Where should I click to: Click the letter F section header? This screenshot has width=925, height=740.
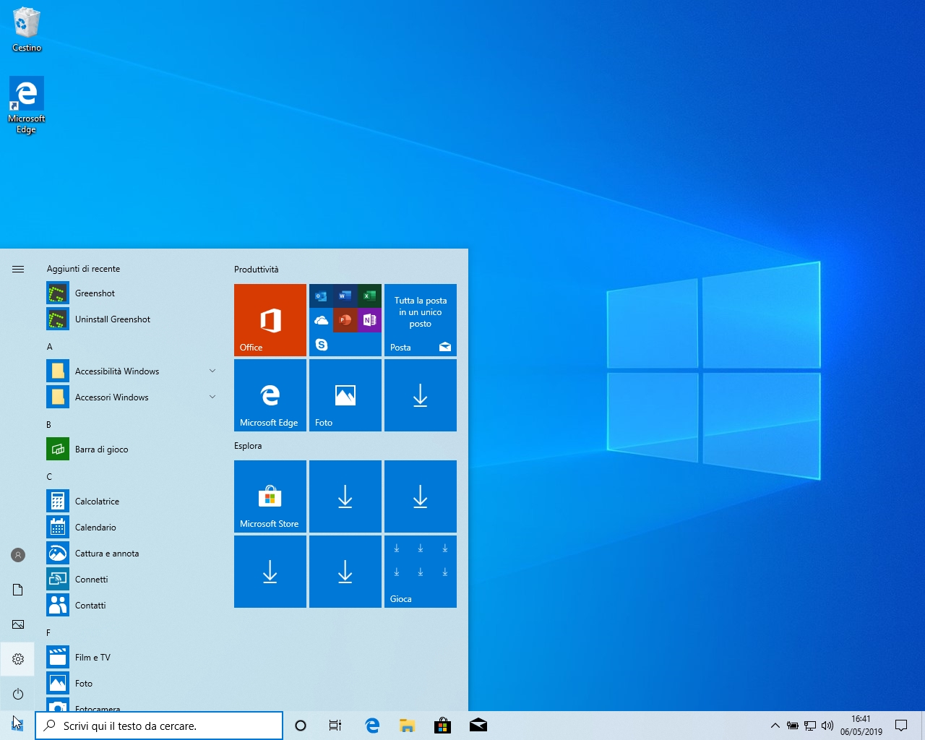tap(49, 633)
